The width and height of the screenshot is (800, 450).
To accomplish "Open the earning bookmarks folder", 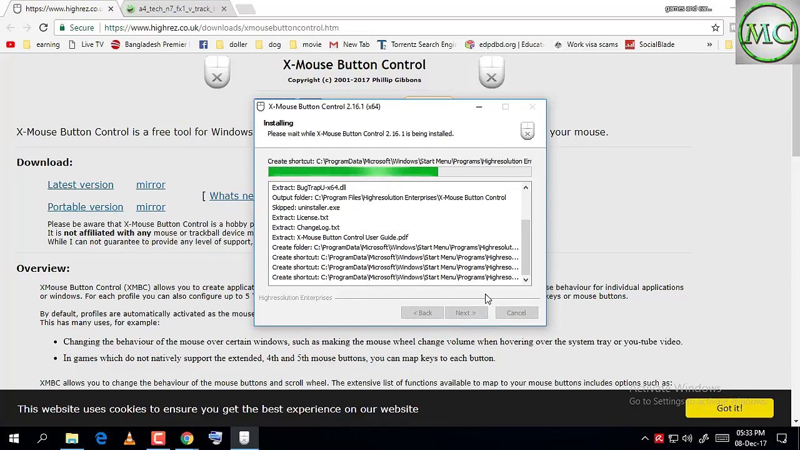I will pyautogui.click(x=41, y=44).
